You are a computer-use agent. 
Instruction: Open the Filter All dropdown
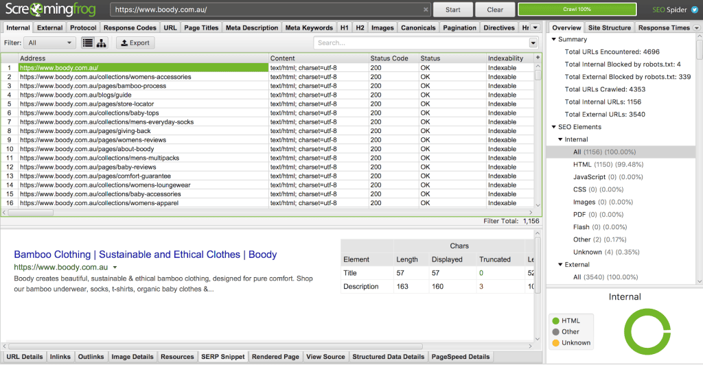(49, 43)
